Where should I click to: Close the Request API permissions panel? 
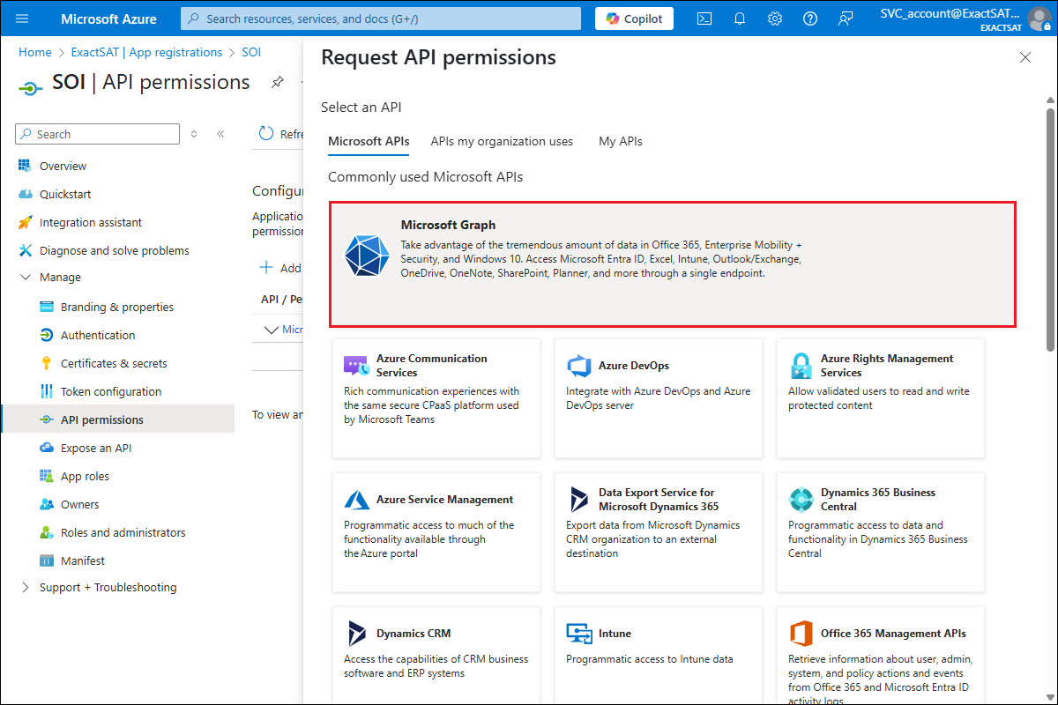point(1024,57)
